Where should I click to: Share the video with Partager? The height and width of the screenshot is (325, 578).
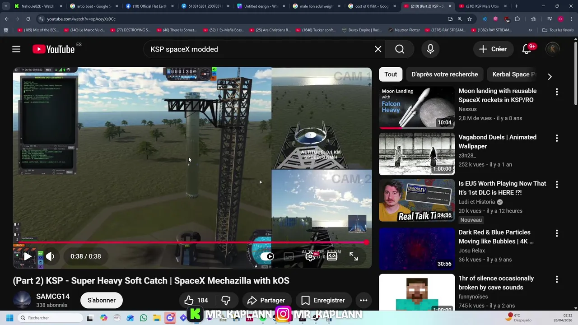(266, 300)
